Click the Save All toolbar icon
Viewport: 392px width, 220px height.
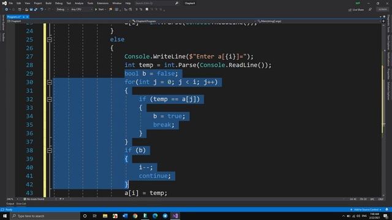pos(36,10)
